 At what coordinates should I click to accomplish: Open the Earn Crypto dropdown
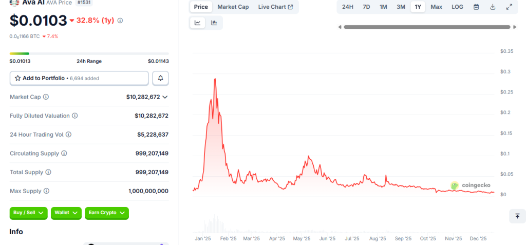(106, 213)
